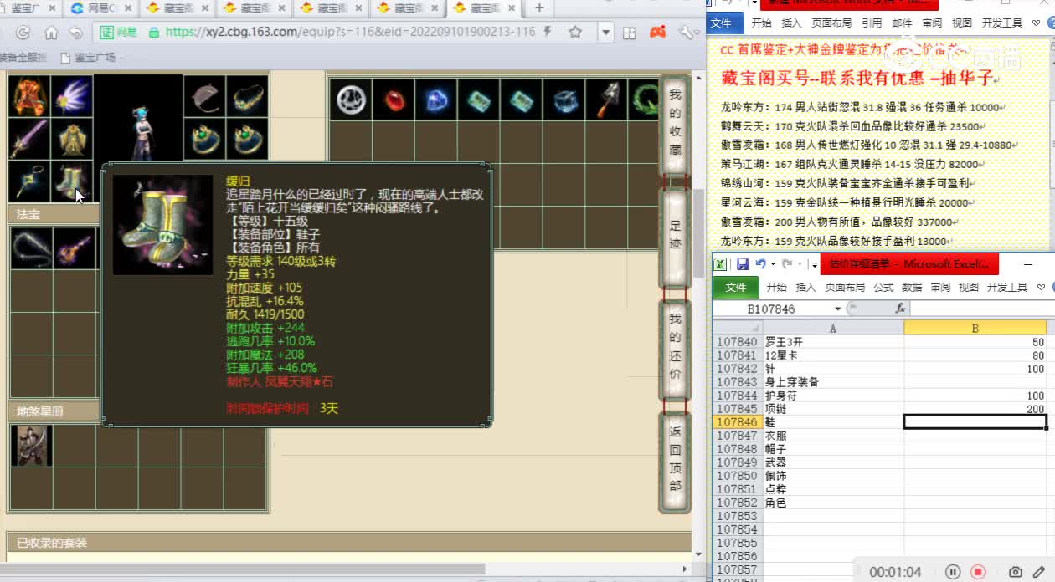The image size is (1055, 582).
Task: Open Word 页面布局 ribbon tab
Action: (831, 23)
